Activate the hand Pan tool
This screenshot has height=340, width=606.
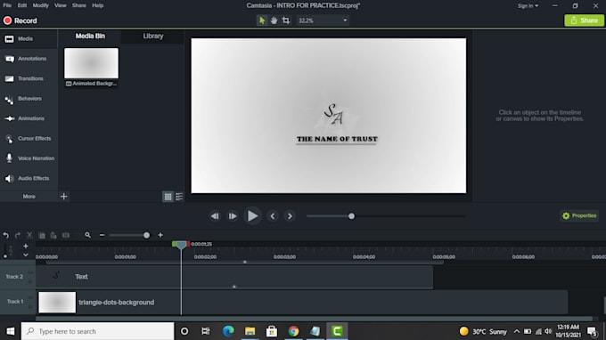point(274,20)
